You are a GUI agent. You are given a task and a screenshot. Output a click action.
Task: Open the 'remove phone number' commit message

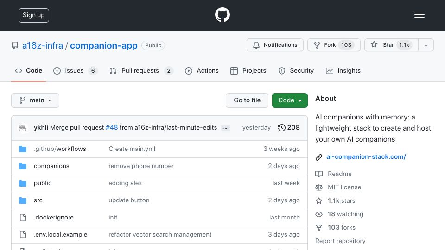coord(141,166)
